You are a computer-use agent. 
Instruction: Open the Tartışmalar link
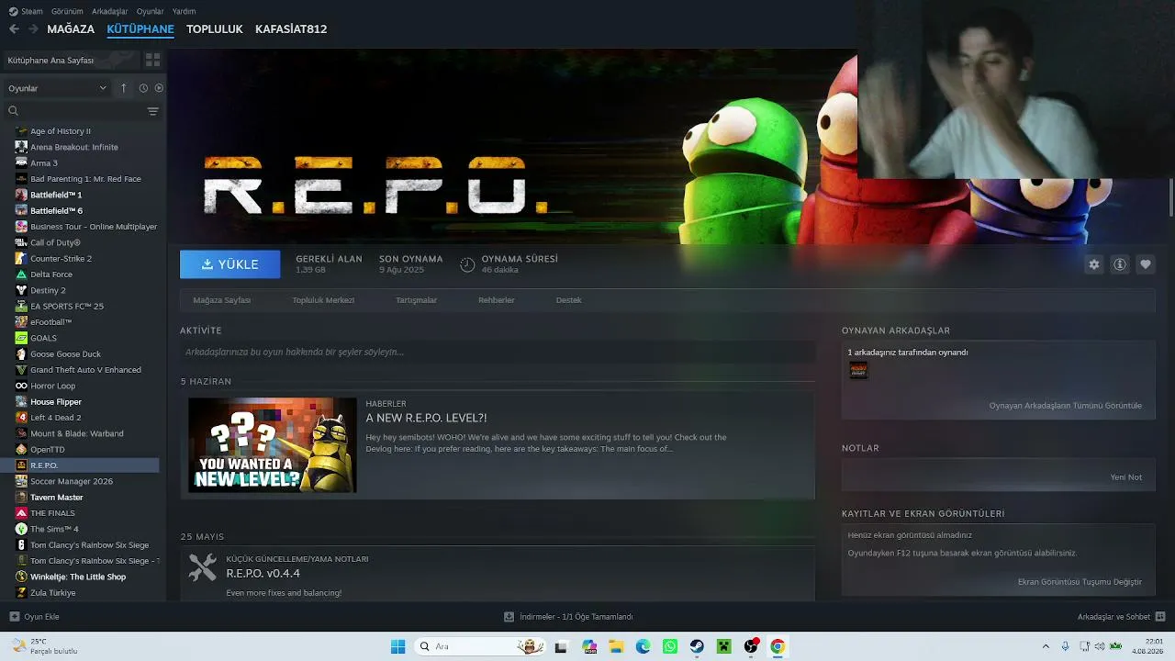[x=416, y=300]
